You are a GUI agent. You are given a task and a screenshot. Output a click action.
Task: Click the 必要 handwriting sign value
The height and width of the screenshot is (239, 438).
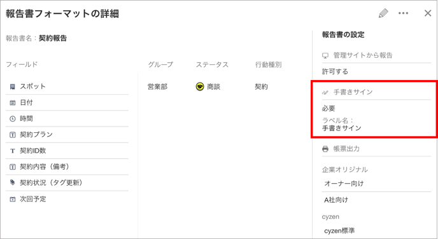click(328, 108)
